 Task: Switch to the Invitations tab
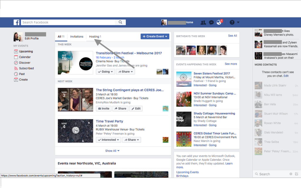click(77, 37)
